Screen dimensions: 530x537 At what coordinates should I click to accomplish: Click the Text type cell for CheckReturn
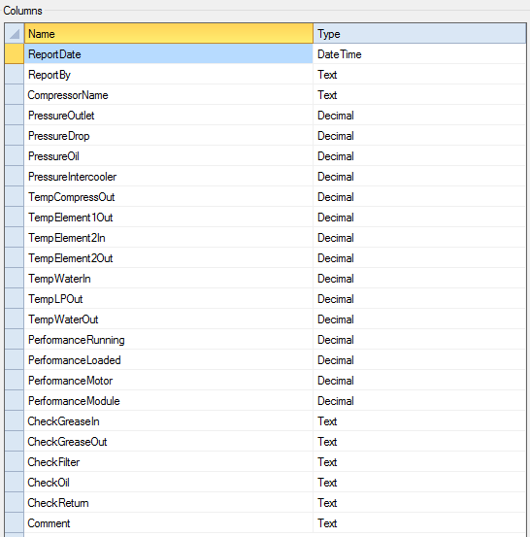point(419,502)
